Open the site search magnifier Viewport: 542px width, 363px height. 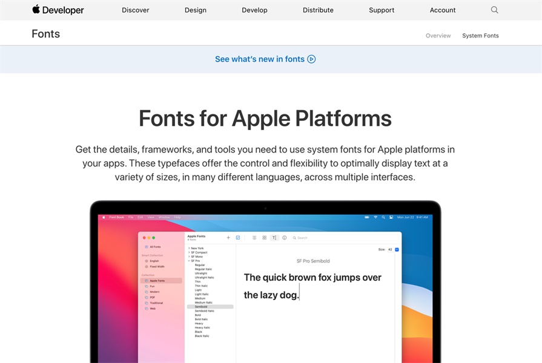point(495,10)
